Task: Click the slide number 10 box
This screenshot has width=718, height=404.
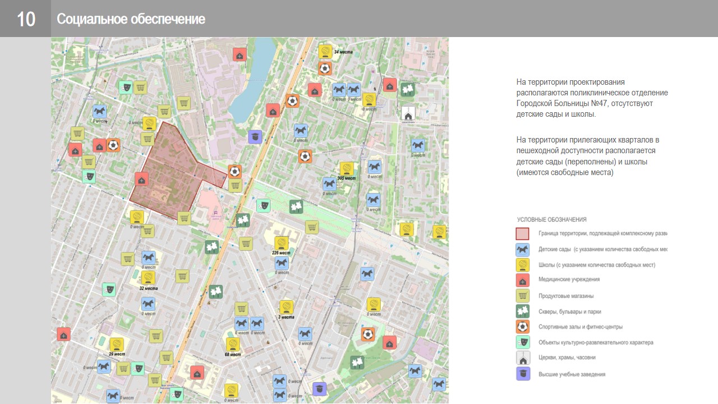Action: pos(26,19)
